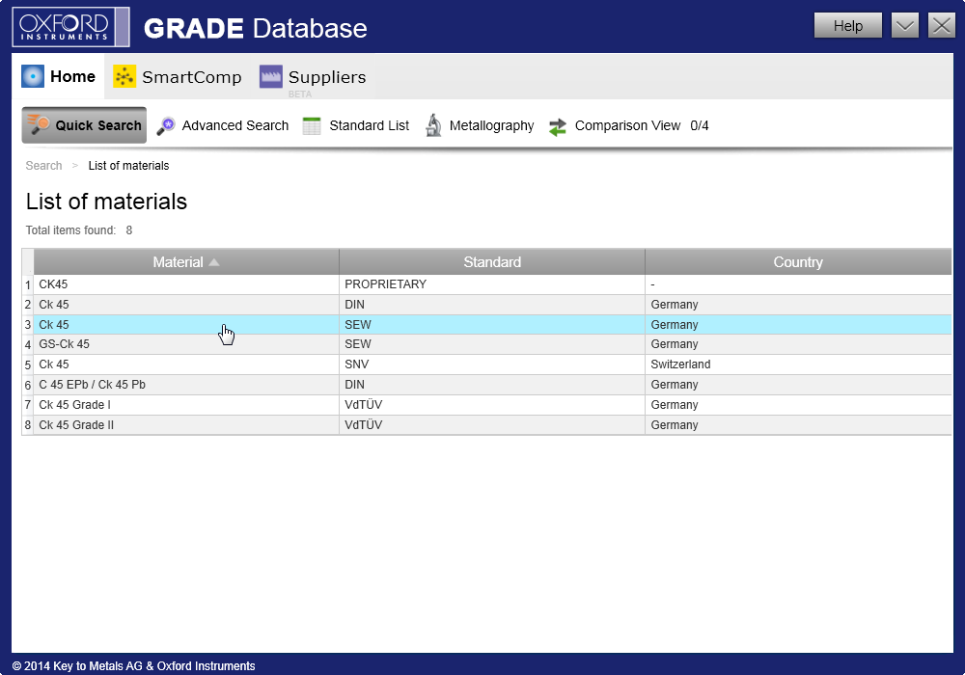The width and height of the screenshot is (965, 675).
Task: Open the Suppliers tab
Action: pos(313,77)
